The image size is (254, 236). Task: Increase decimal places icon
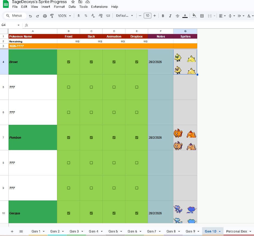click(x=100, y=16)
